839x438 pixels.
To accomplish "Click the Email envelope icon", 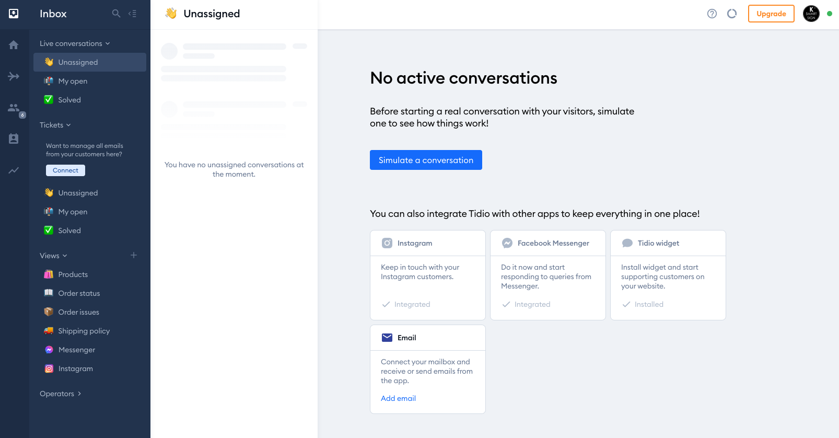I will [x=387, y=338].
